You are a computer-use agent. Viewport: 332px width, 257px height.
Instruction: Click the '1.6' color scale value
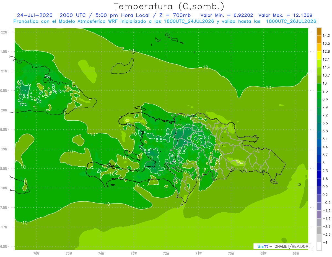click(326, 179)
